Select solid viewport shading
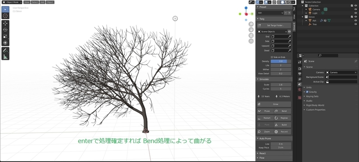This screenshot has width=359, height=162. (283, 2)
